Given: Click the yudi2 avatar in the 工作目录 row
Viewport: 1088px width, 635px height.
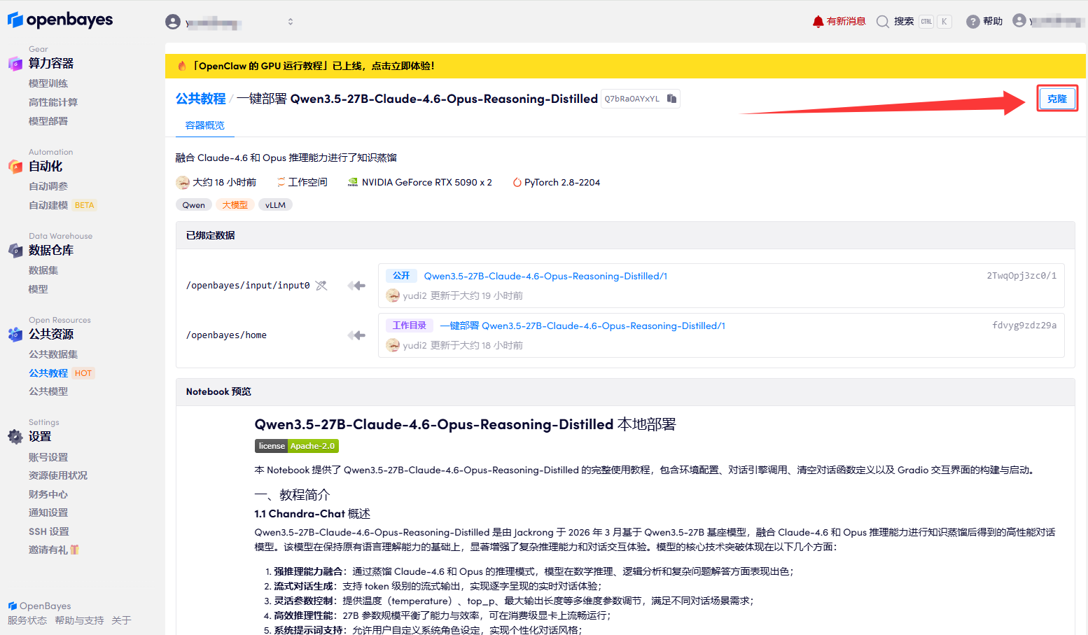Looking at the screenshot, I should click(x=393, y=345).
